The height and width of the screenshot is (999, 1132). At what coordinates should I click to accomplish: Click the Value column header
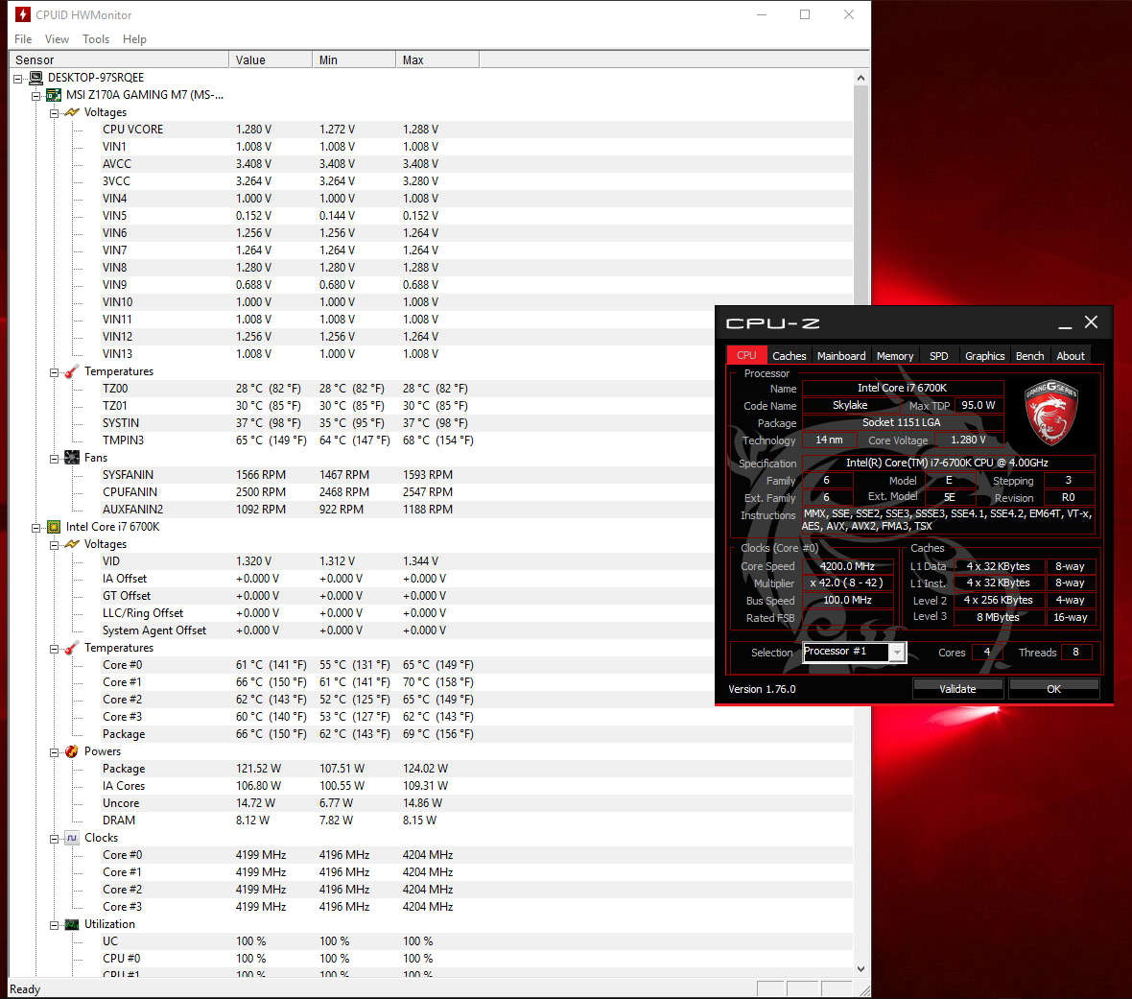coord(271,59)
